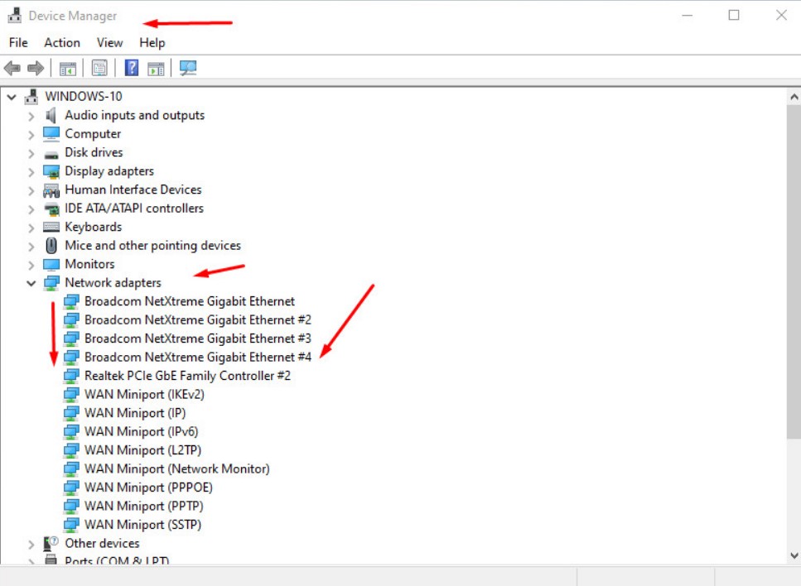This screenshot has width=801, height=586.
Task: Click icon beside Broadcom NetXtreme Gigabit Ethernet #3
Action: tap(71, 339)
